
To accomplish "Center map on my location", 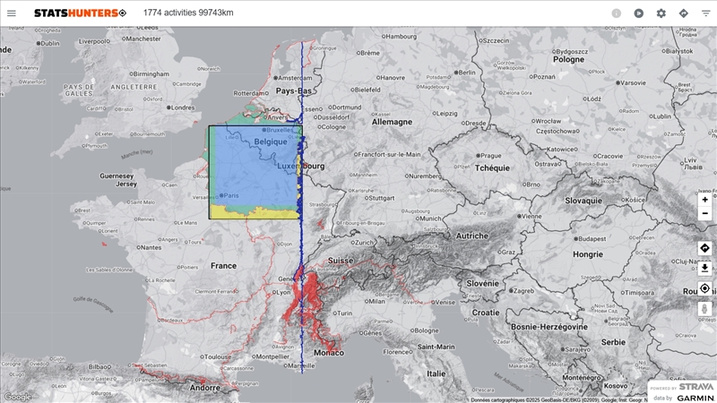I will tap(704, 288).
